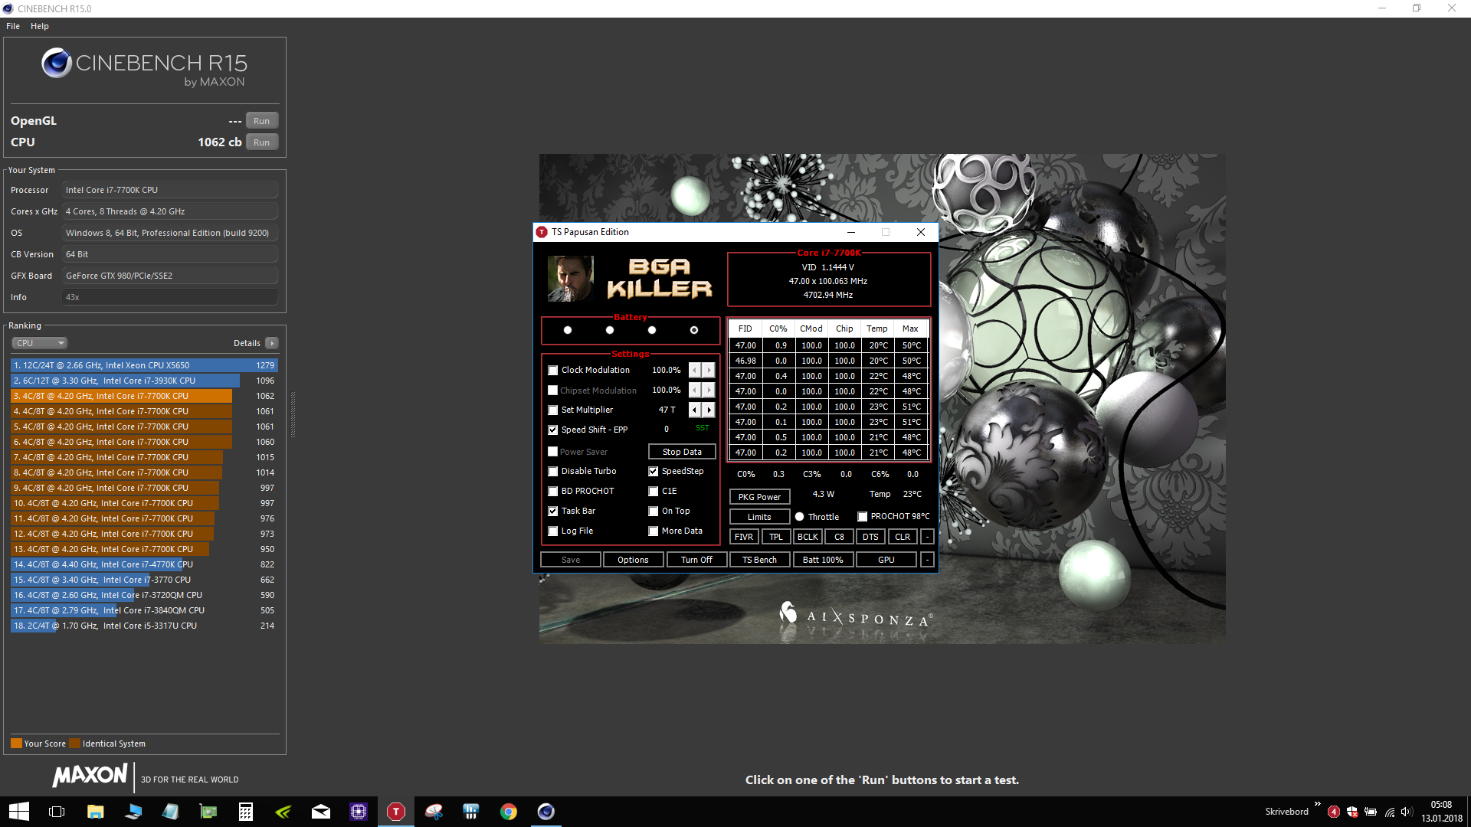Increase Clock Modulation with right arrow
The height and width of the screenshot is (827, 1471).
tap(709, 370)
